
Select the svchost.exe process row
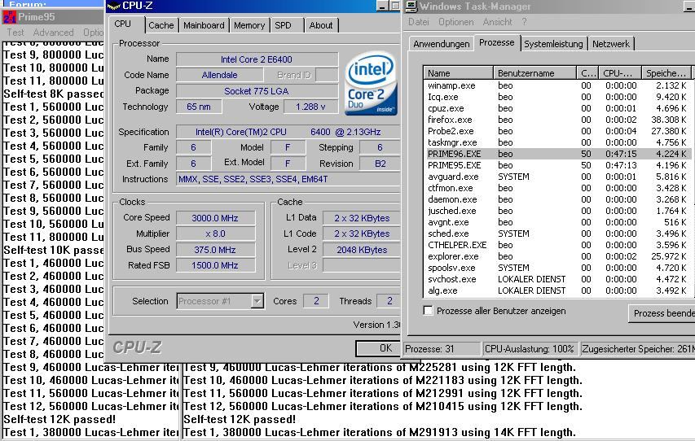pyautogui.click(x=557, y=279)
